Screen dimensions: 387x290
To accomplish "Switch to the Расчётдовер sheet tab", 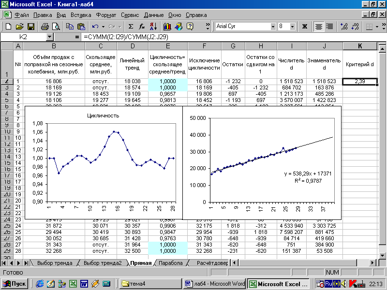I will 212,263.
